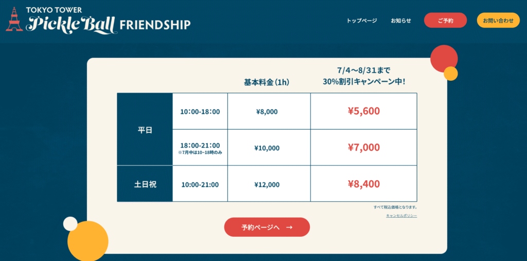Click the 18:00-21:00 time slot cell
This screenshot has width=527, height=261.
click(x=200, y=148)
